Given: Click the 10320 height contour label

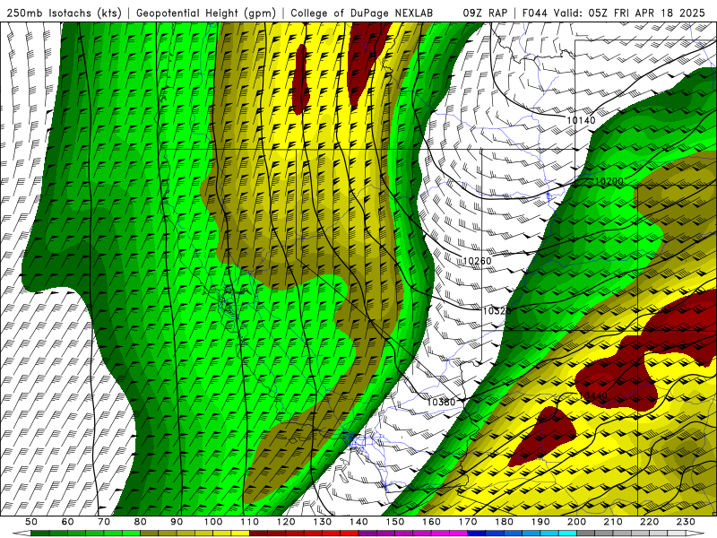Looking at the screenshot, I should pyautogui.click(x=497, y=311).
